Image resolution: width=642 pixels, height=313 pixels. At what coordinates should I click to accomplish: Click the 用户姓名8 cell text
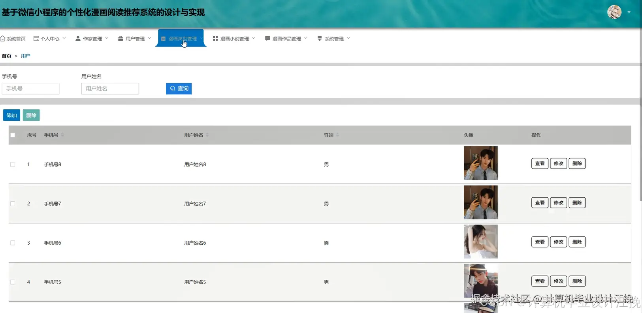click(195, 165)
